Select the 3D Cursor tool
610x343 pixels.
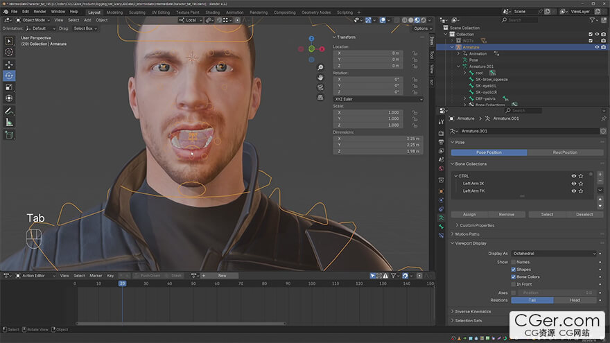(9, 52)
